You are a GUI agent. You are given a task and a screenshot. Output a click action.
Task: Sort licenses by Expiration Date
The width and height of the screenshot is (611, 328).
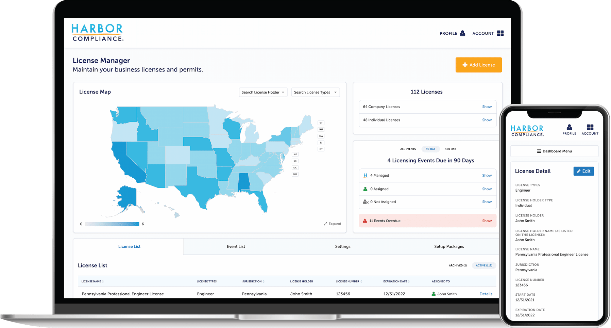(396, 281)
